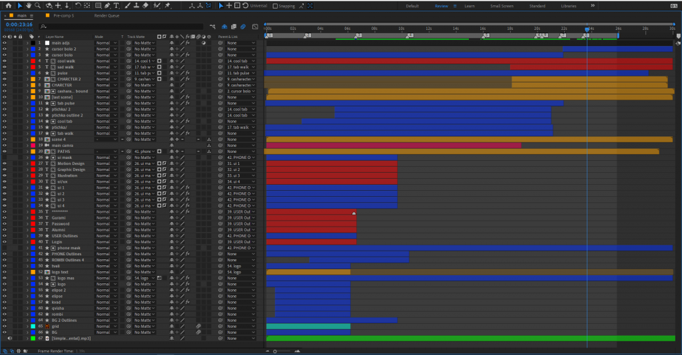Select the Puppet Pin tool
Screen dimensions: 682x355
(x=167, y=5)
